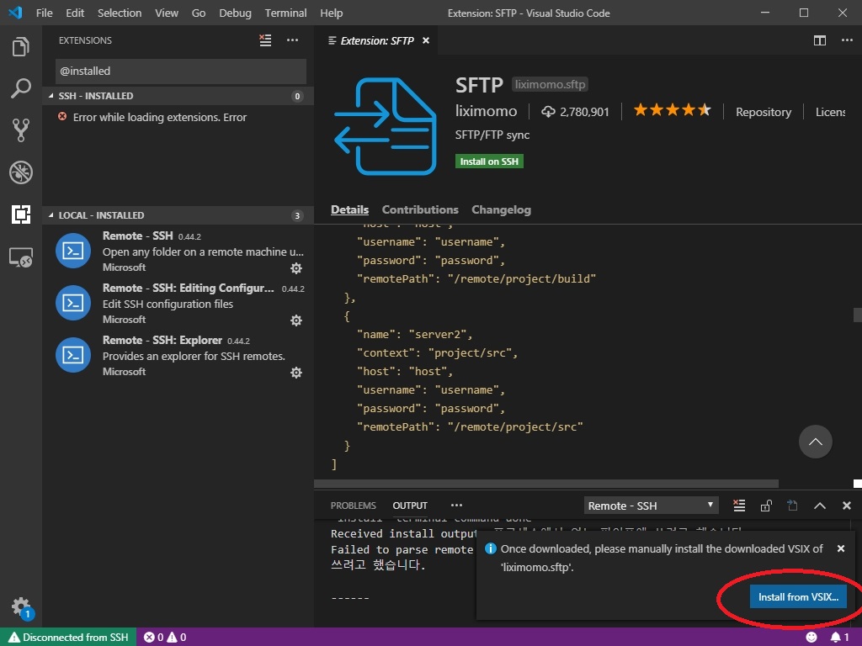Clear extensions search results icon
The height and width of the screenshot is (646, 862).
265,40
